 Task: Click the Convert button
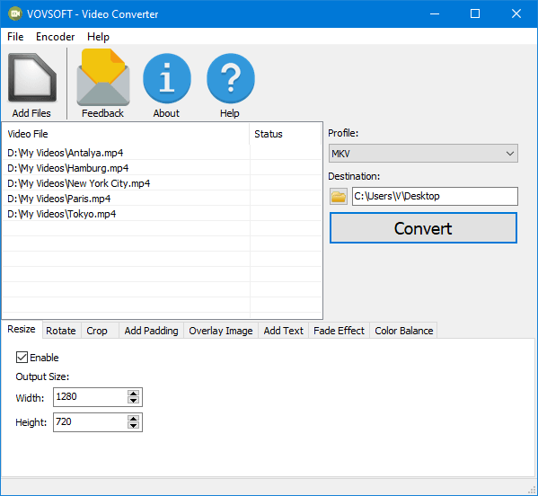click(x=423, y=228)
